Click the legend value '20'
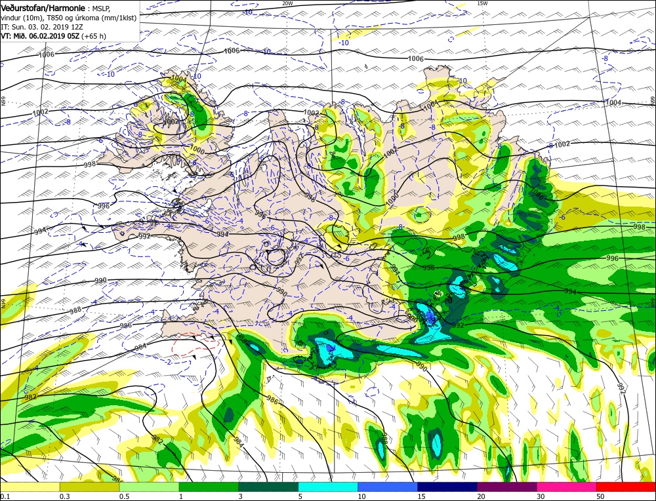This screenshot has height=501, width=656. tap(481, 496)
